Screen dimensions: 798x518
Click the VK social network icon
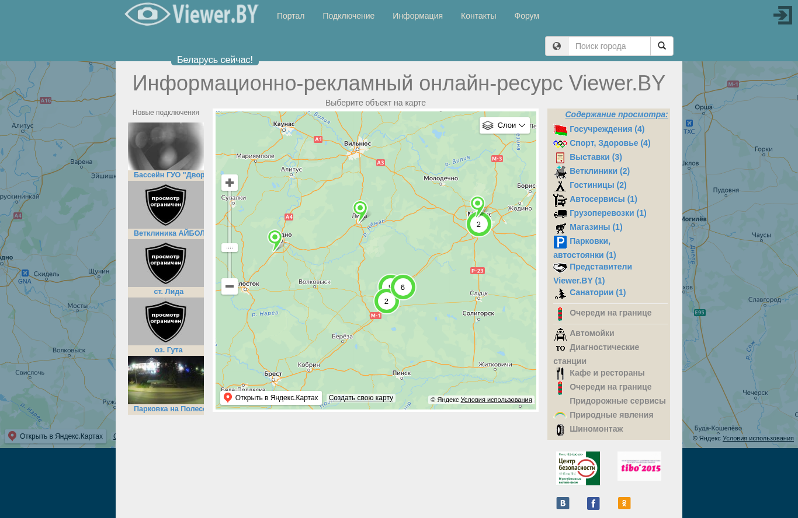(x=563, y=503)
